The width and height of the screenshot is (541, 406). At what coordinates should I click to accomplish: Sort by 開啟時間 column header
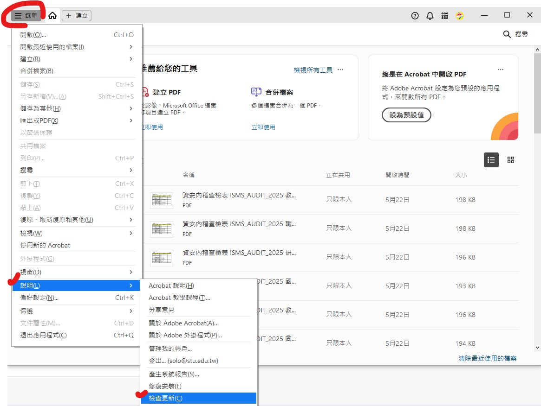[398, 175]
